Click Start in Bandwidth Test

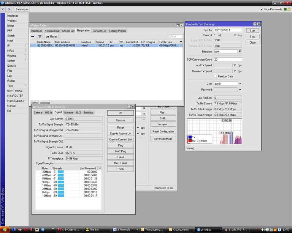click(252, 31)
